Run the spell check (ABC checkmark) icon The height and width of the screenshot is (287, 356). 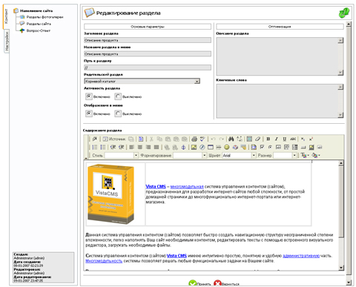click(202, 139)
